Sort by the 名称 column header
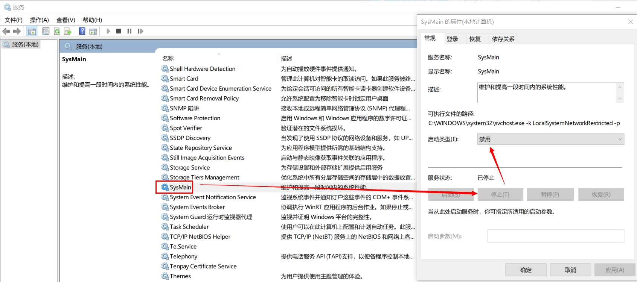Image resolution: width=637 pixels, height=282 pixels. pos(168,59)
